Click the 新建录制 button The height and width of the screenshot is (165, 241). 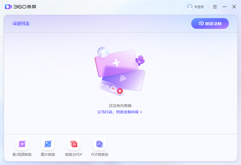tap(210, 24)
